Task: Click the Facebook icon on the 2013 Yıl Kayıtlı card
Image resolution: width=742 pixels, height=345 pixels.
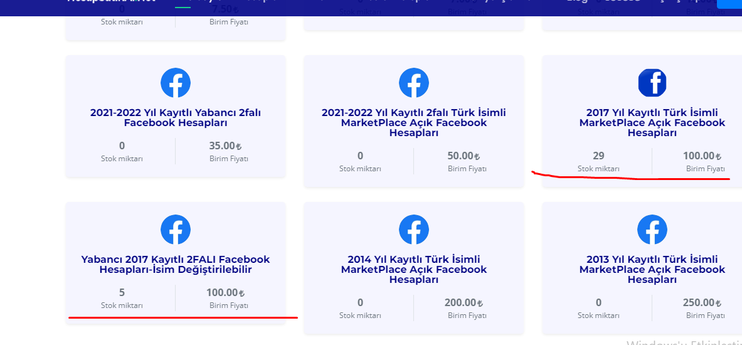Action: point(652,230)
